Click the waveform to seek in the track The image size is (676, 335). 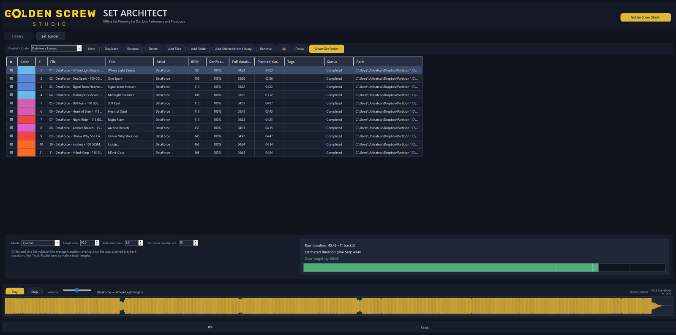pyautogui.click(x=338, y=306)
